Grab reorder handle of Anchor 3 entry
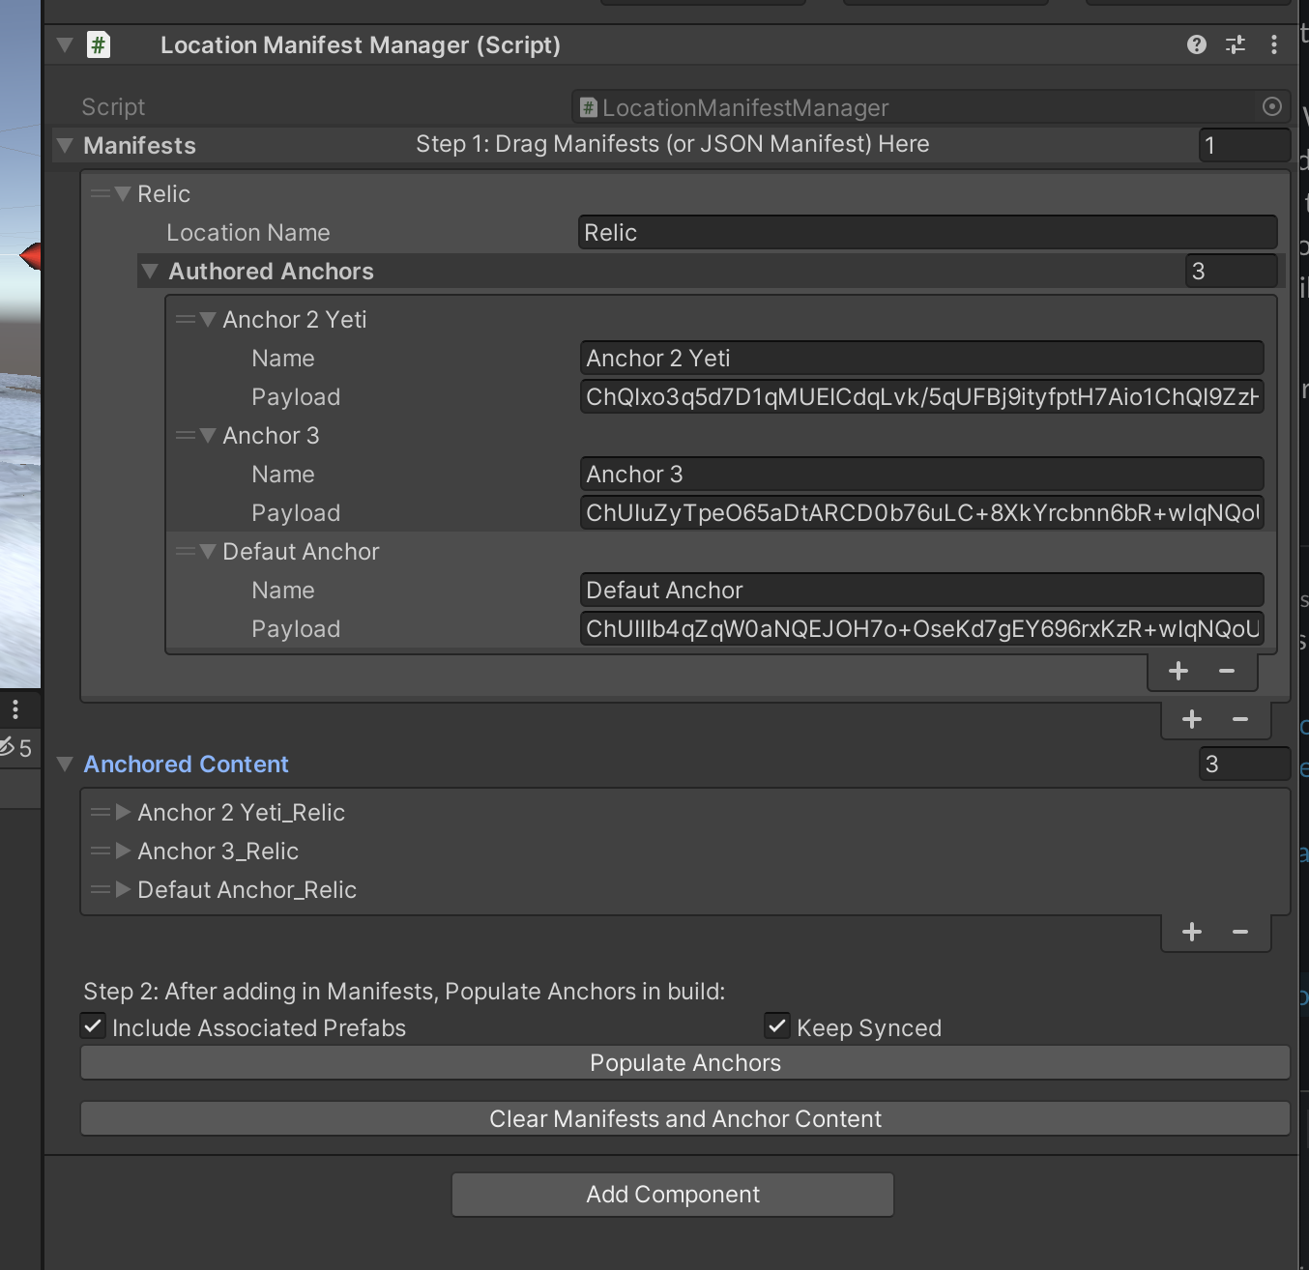Screen dimensions: 1309x1270 (x=185, y=436)
